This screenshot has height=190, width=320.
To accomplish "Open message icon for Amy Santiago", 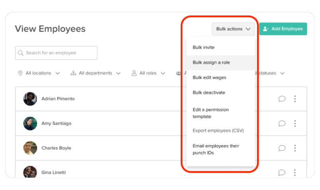I will 282,123.
